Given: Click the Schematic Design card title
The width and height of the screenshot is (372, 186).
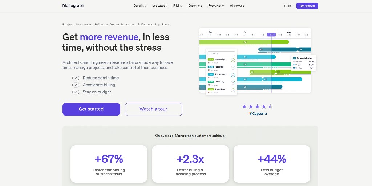Looking at the screenshot, I should (304, 58).
